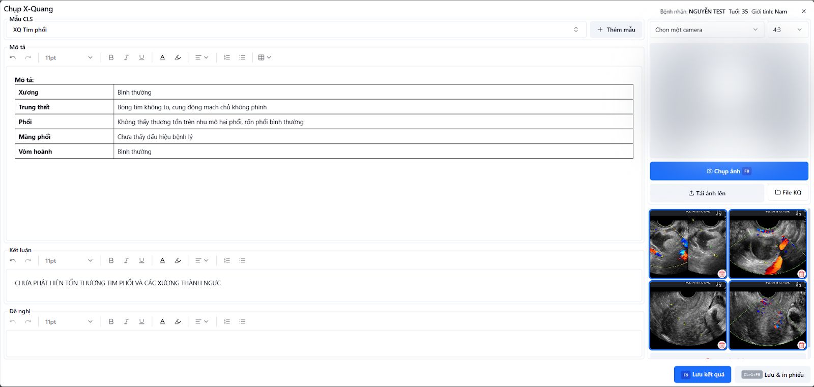
Task: Toggle Bold in Đề nghị toolbar
Action: [x=111, y=321]
